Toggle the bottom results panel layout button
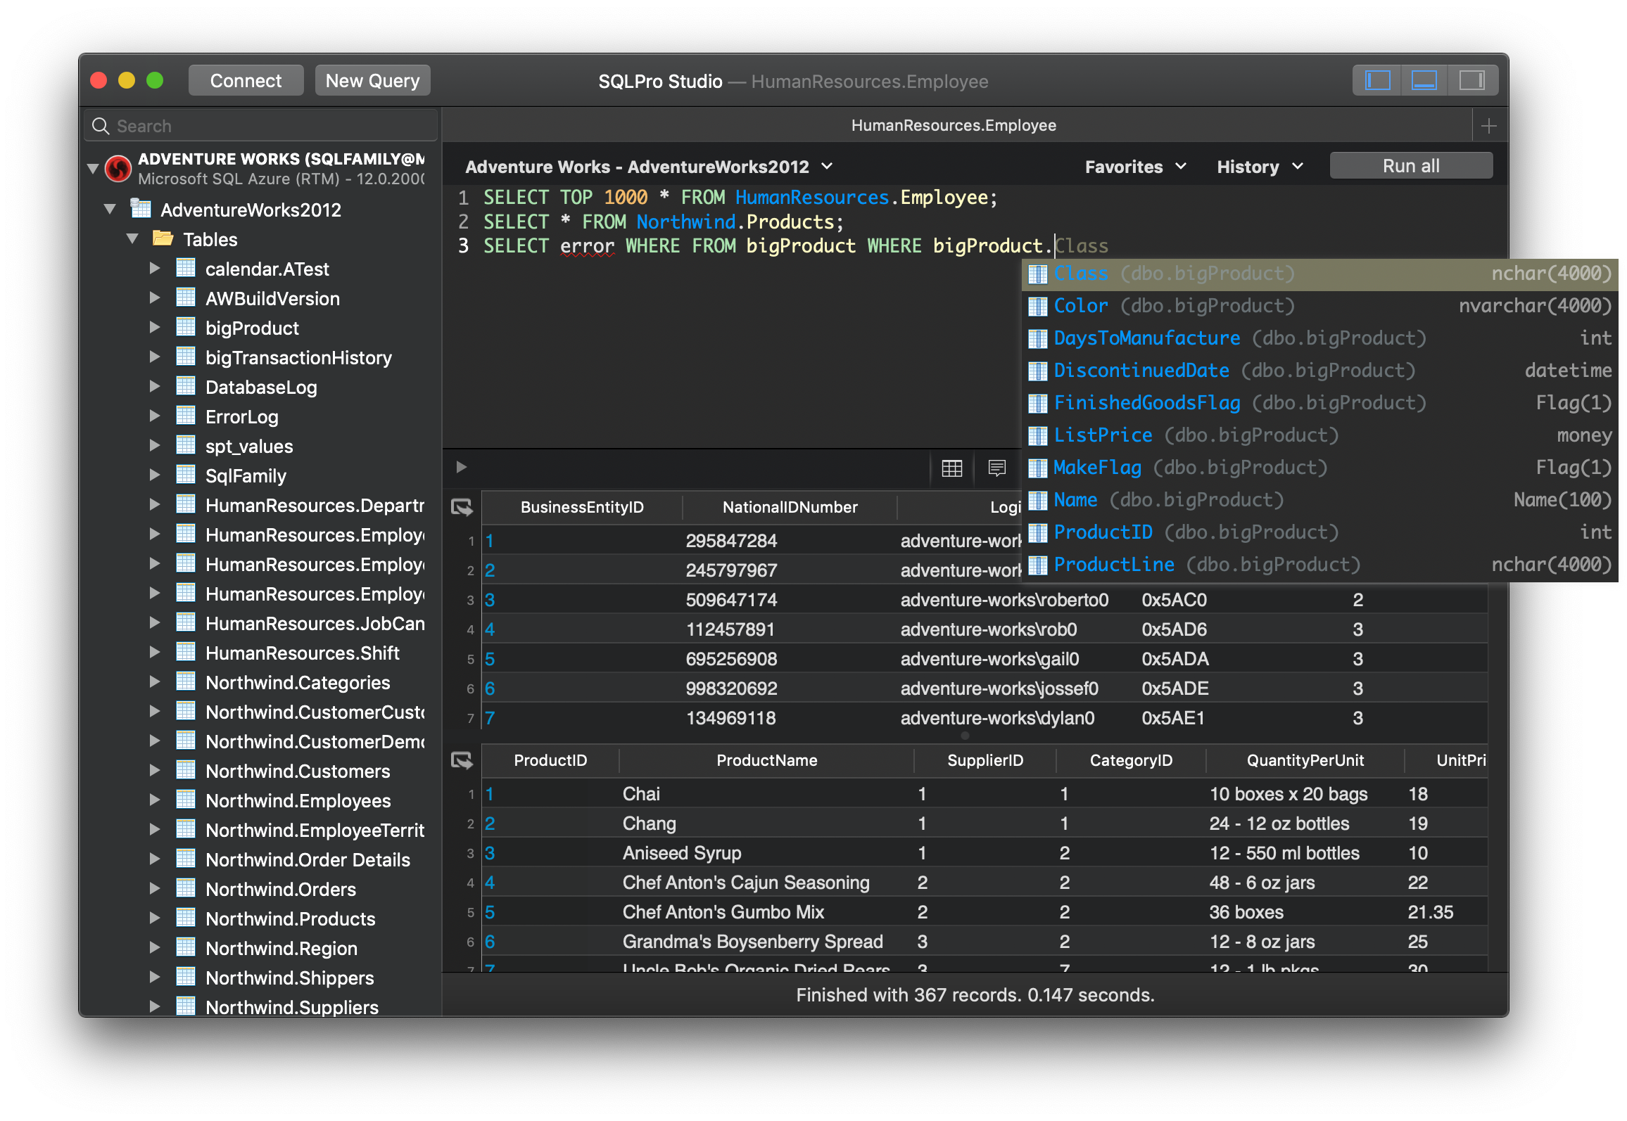The height and width of the screenshot is (1121, 1627). [1424, 80]
